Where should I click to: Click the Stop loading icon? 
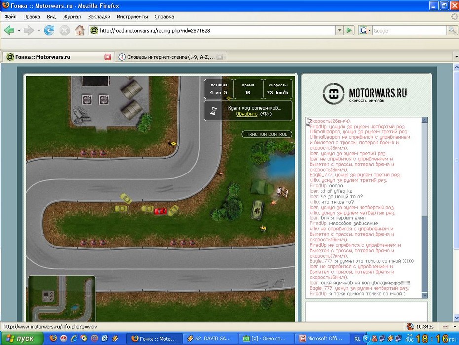[x=64, y=30]
